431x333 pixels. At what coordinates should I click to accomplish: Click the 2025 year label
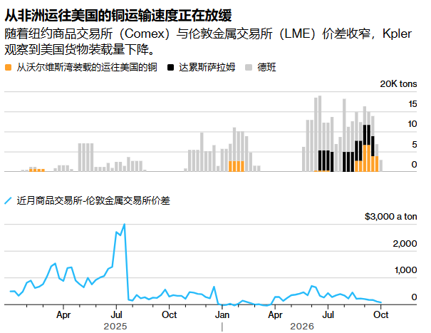[x=115, y=327]
